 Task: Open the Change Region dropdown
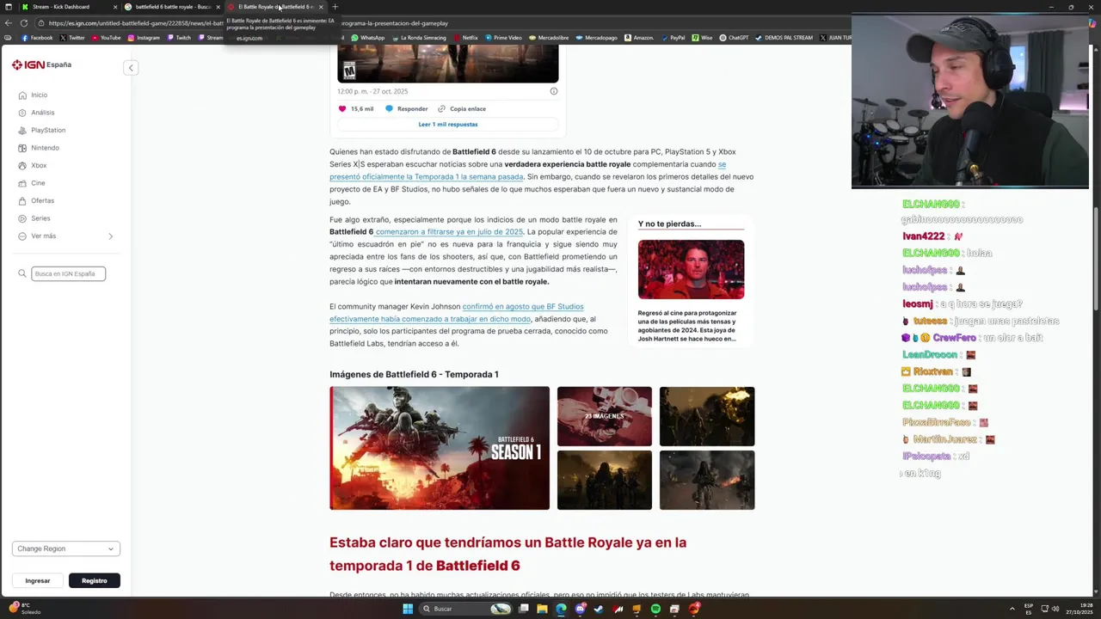[x=65, y=549]
